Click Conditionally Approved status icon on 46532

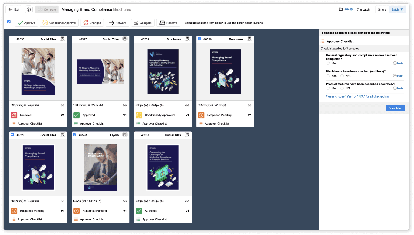click(139, 115)
